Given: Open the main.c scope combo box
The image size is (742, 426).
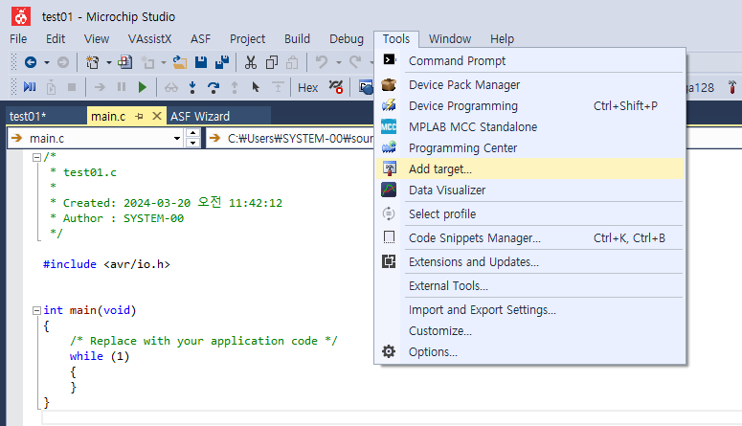Looking at the screenshot, I should [x=96, y=138].
